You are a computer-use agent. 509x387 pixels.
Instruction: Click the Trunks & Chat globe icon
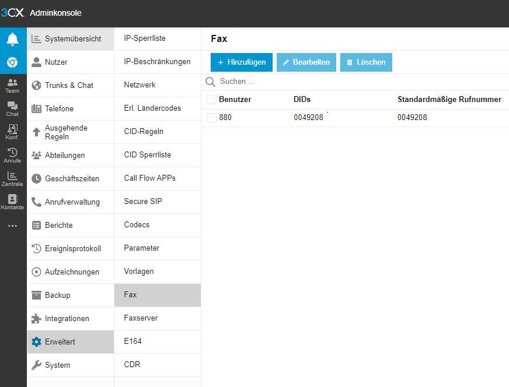[x=36, y=85]
